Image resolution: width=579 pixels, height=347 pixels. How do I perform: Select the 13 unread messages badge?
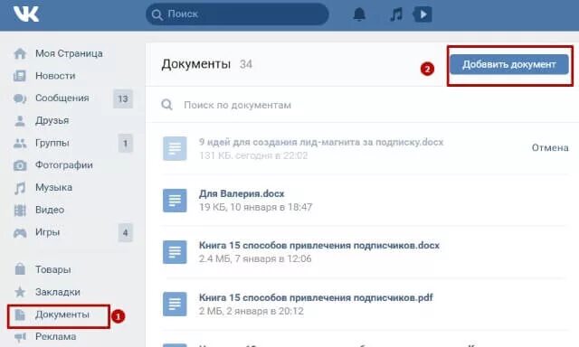(x=123, y=98)
